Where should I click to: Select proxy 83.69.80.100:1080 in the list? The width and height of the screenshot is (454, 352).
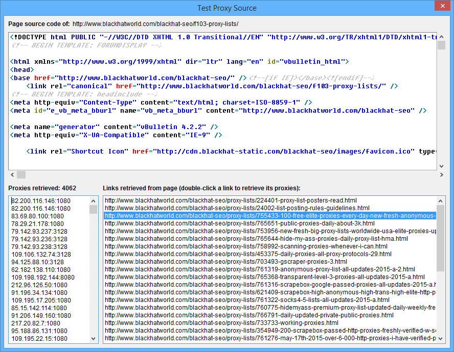[37, 216]
